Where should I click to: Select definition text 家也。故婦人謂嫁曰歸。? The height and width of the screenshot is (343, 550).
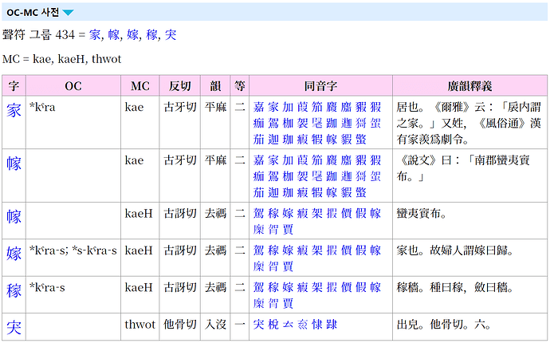click(455, 250)
